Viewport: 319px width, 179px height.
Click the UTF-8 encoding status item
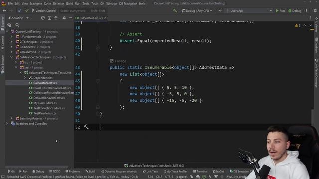169,177
